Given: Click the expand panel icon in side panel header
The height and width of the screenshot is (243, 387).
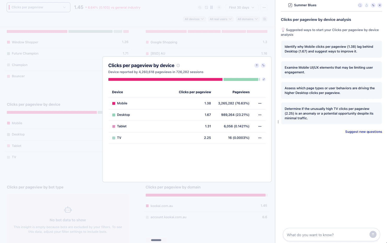Looking at the screenshot, I should [x=373, y=5].
